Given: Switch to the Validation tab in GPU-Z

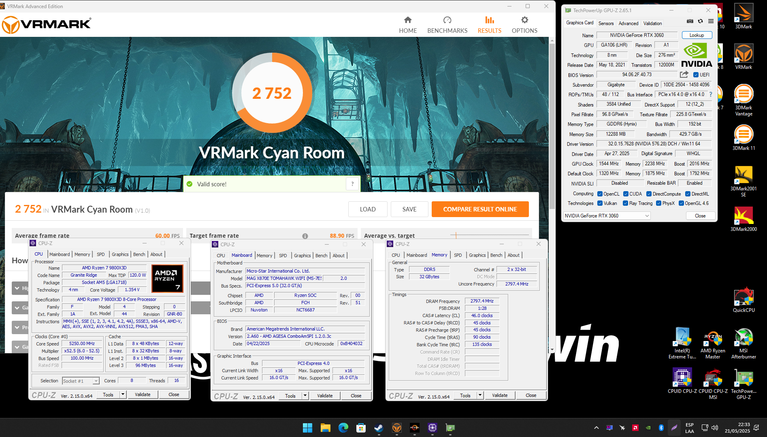Looking at the screenshot, I should pos(652,23).
